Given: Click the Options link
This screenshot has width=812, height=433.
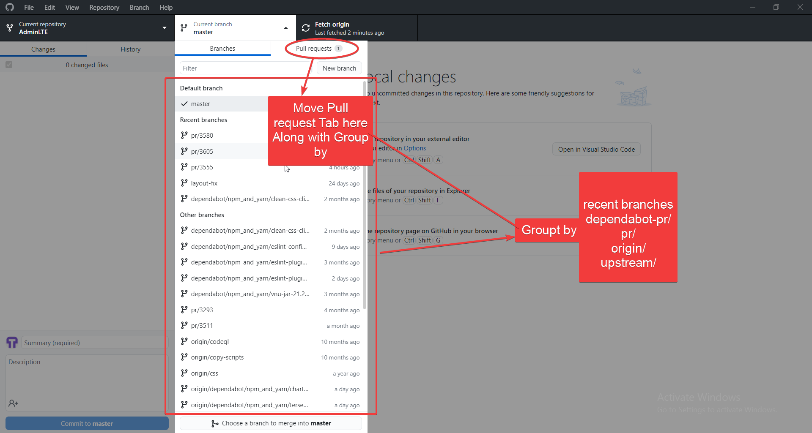Looking at the screenshot, I should tap(414, 148).
